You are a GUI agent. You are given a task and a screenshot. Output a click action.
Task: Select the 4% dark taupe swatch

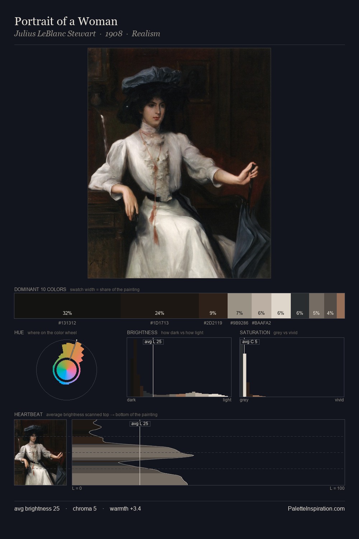pos(330,306)
